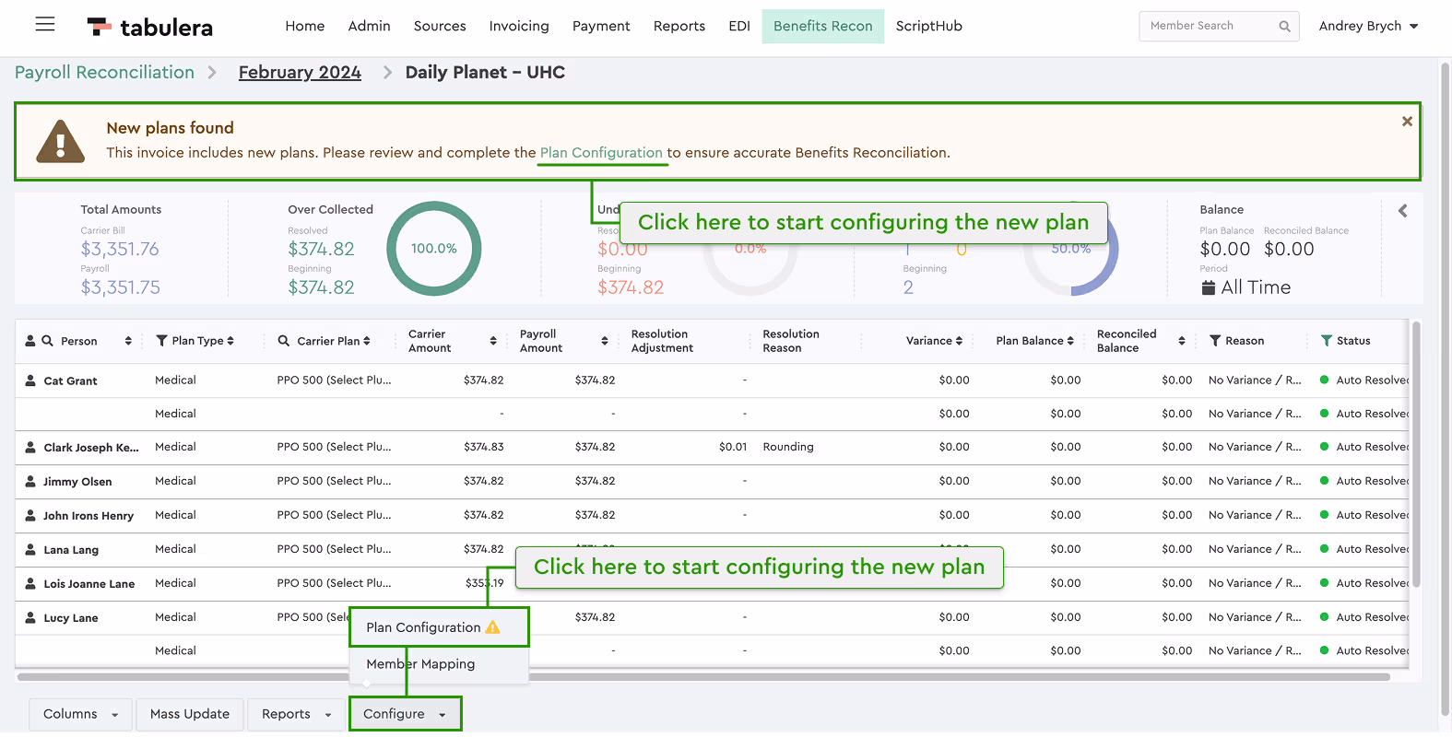Click the person icon for Clark Joseph Ke...
The image size is (1452, 737).
coord(30,448)
